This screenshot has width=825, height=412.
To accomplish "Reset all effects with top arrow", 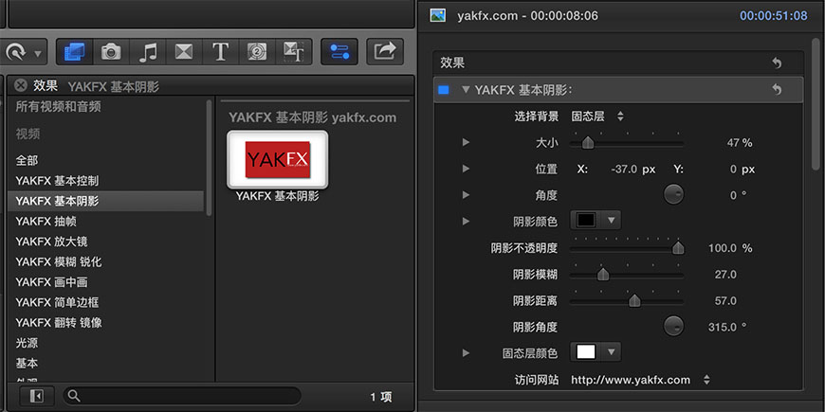I will click(777, 63).
